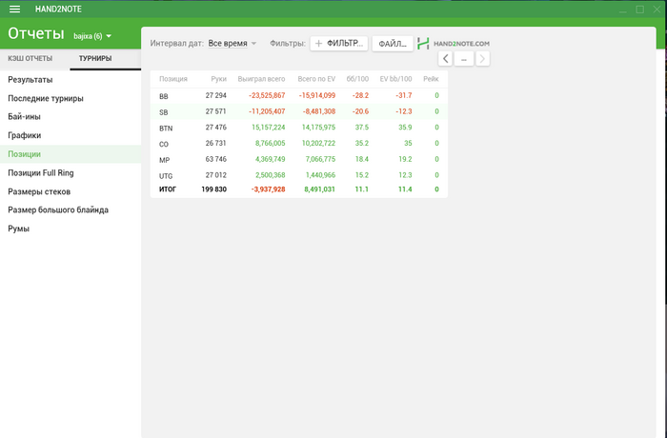This screenshot has width=667, height=438.
Task: Click the 15,157,224 BTN winnings value
Action: pos(269,128)
